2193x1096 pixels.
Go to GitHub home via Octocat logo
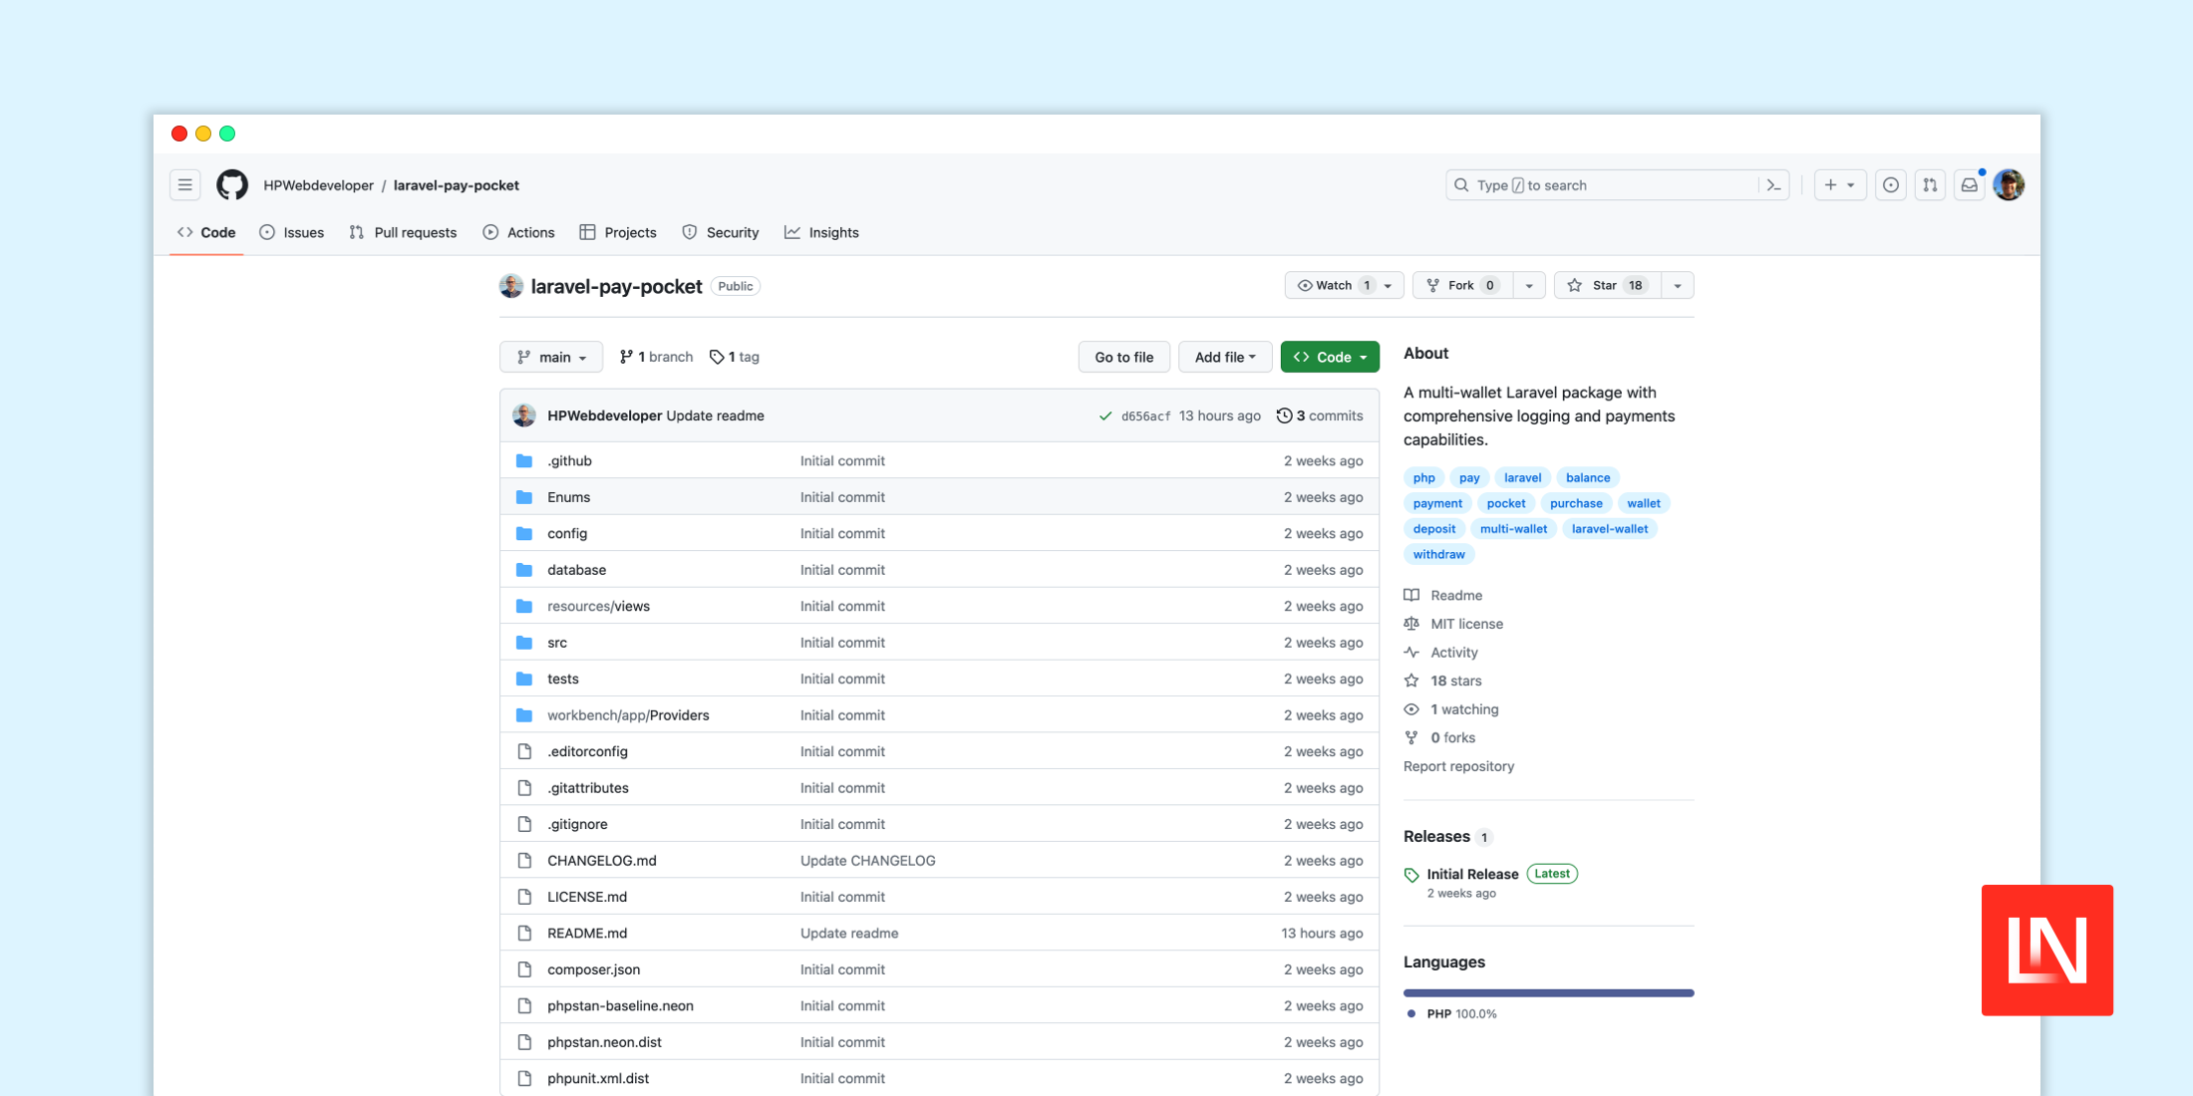tap(232, 185)
